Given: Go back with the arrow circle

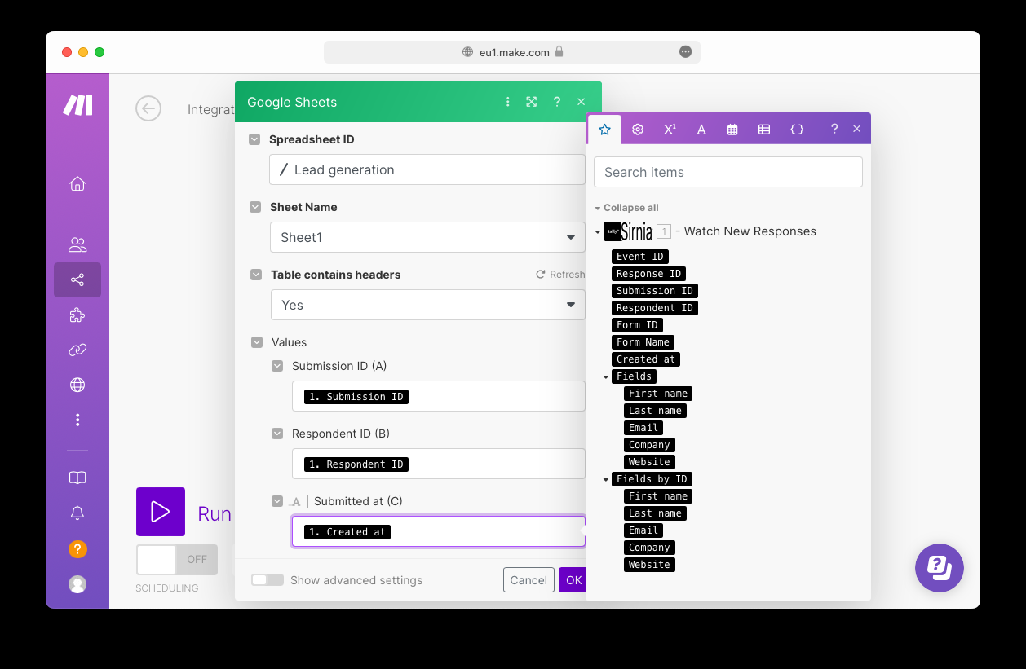Looking at the screenshot, I should (x=148, y=108).
